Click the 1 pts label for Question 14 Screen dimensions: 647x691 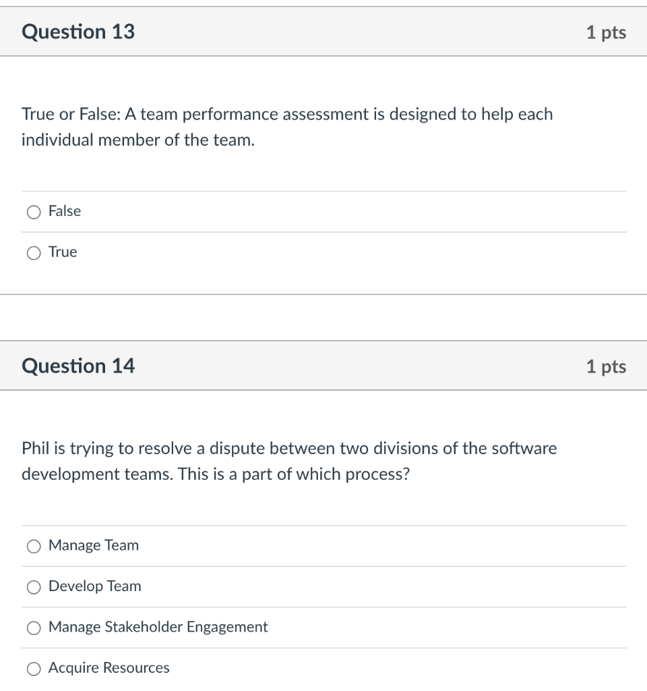click(607, 366)
